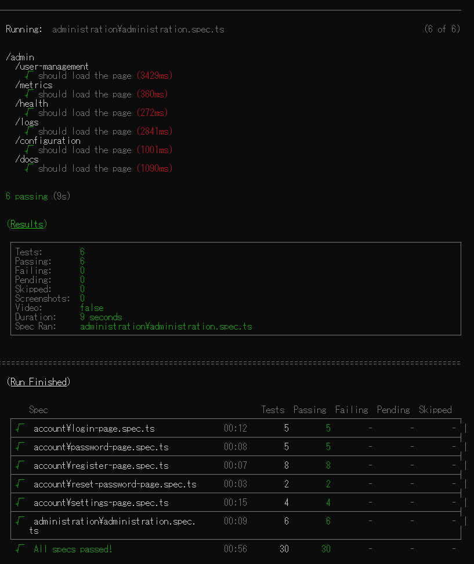
Task: Select the text account¥login-page.spec.ts
Action: [x=94, y=428]
